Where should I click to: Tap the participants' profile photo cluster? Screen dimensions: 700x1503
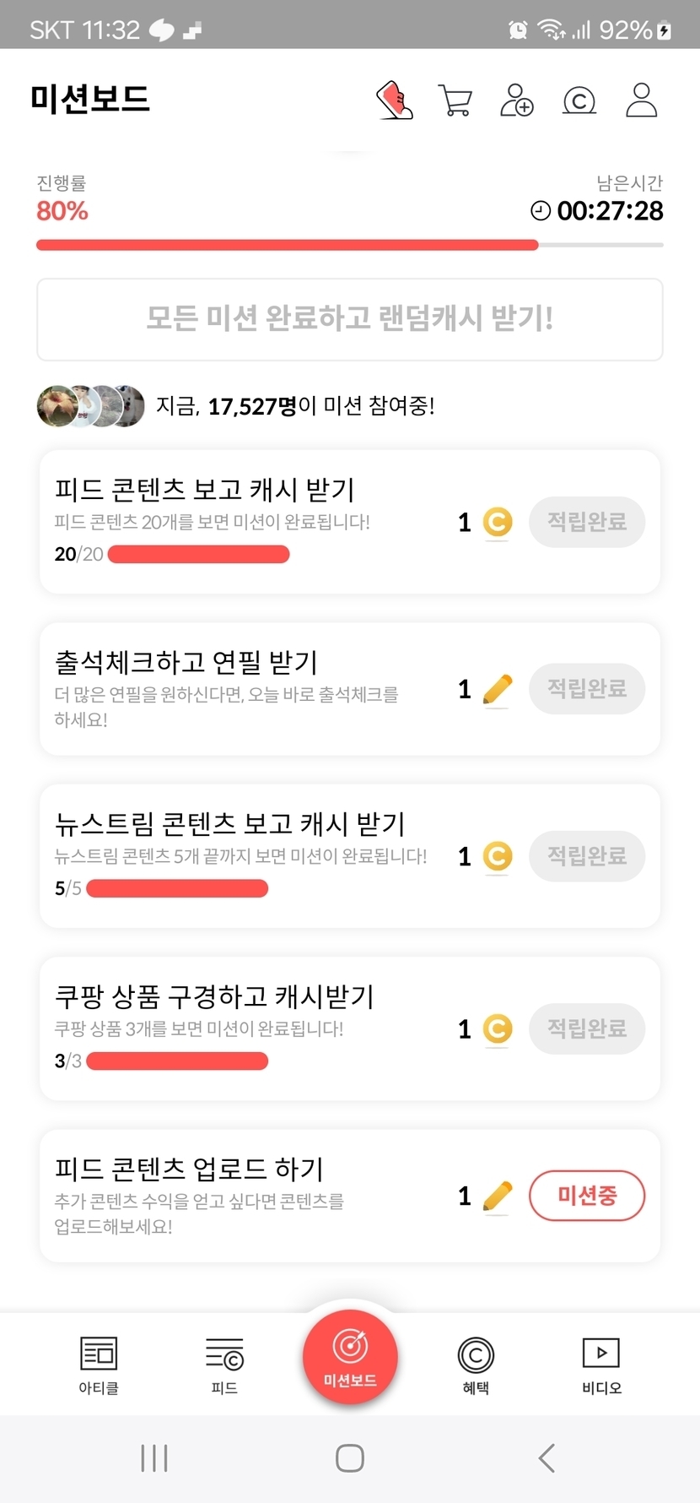tap(91, 406)
